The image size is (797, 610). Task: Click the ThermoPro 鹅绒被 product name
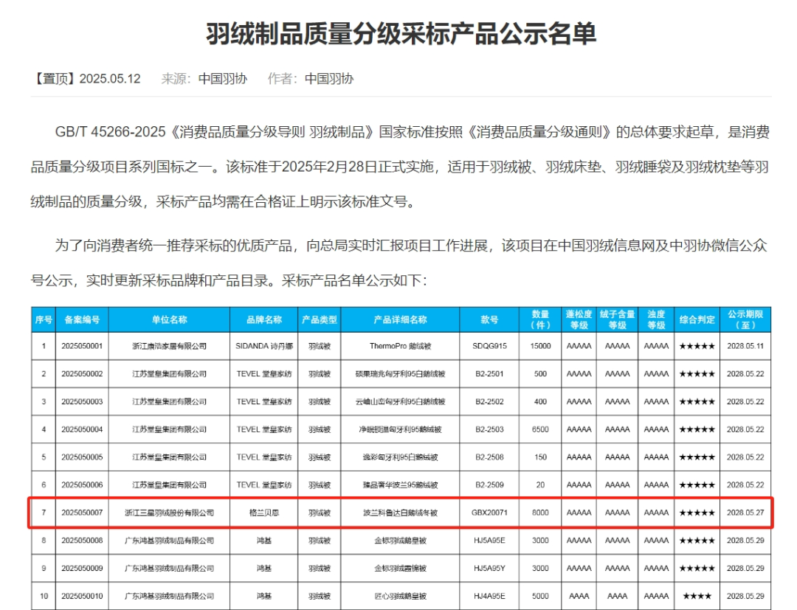[400, 346]
